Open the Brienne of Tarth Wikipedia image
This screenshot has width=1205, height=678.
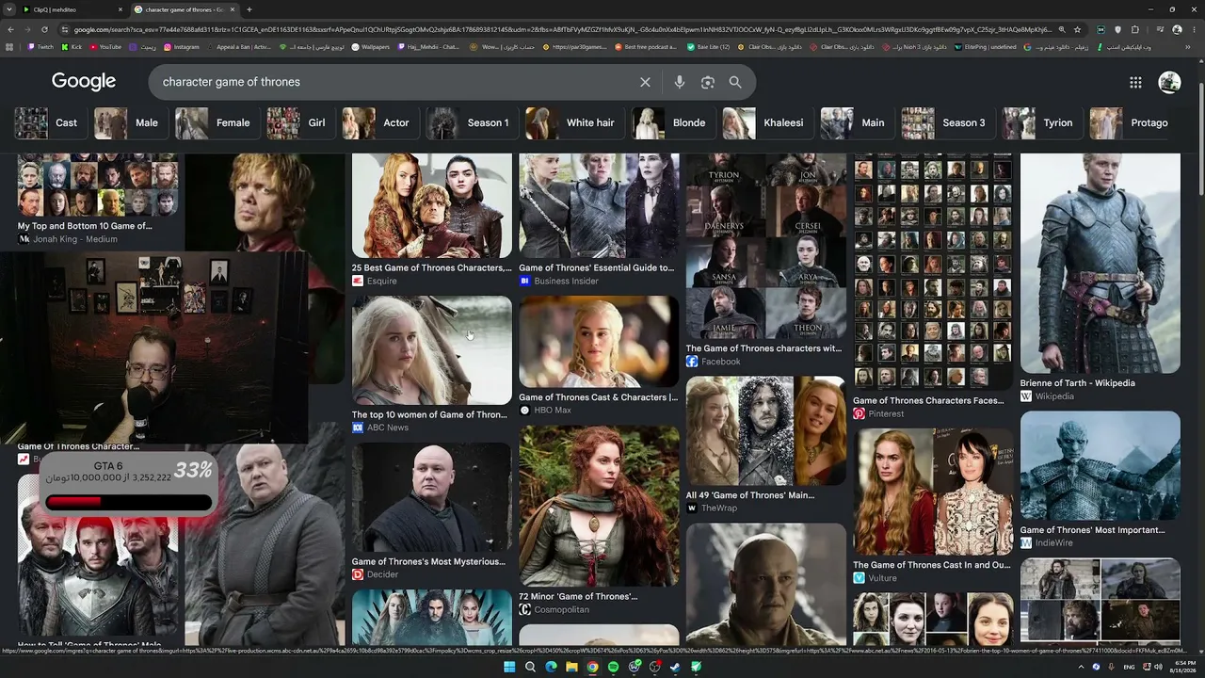[x=1101, y=264]
